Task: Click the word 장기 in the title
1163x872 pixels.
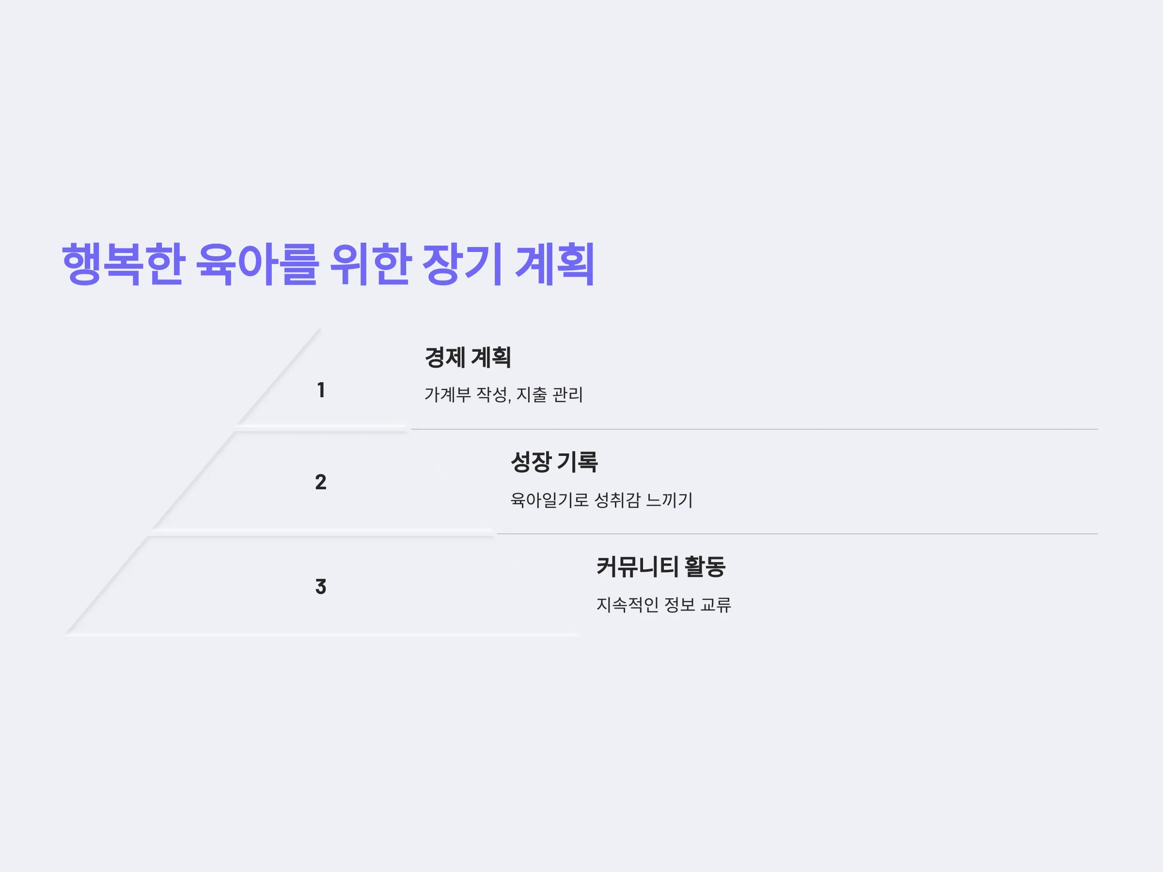Action: click(462, 265)
